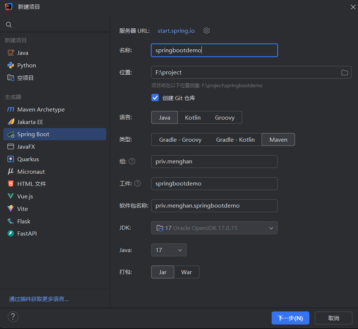358x329 pixels.
Task: Select War packaging instead of Jar
Action: (x=187, y=272)
